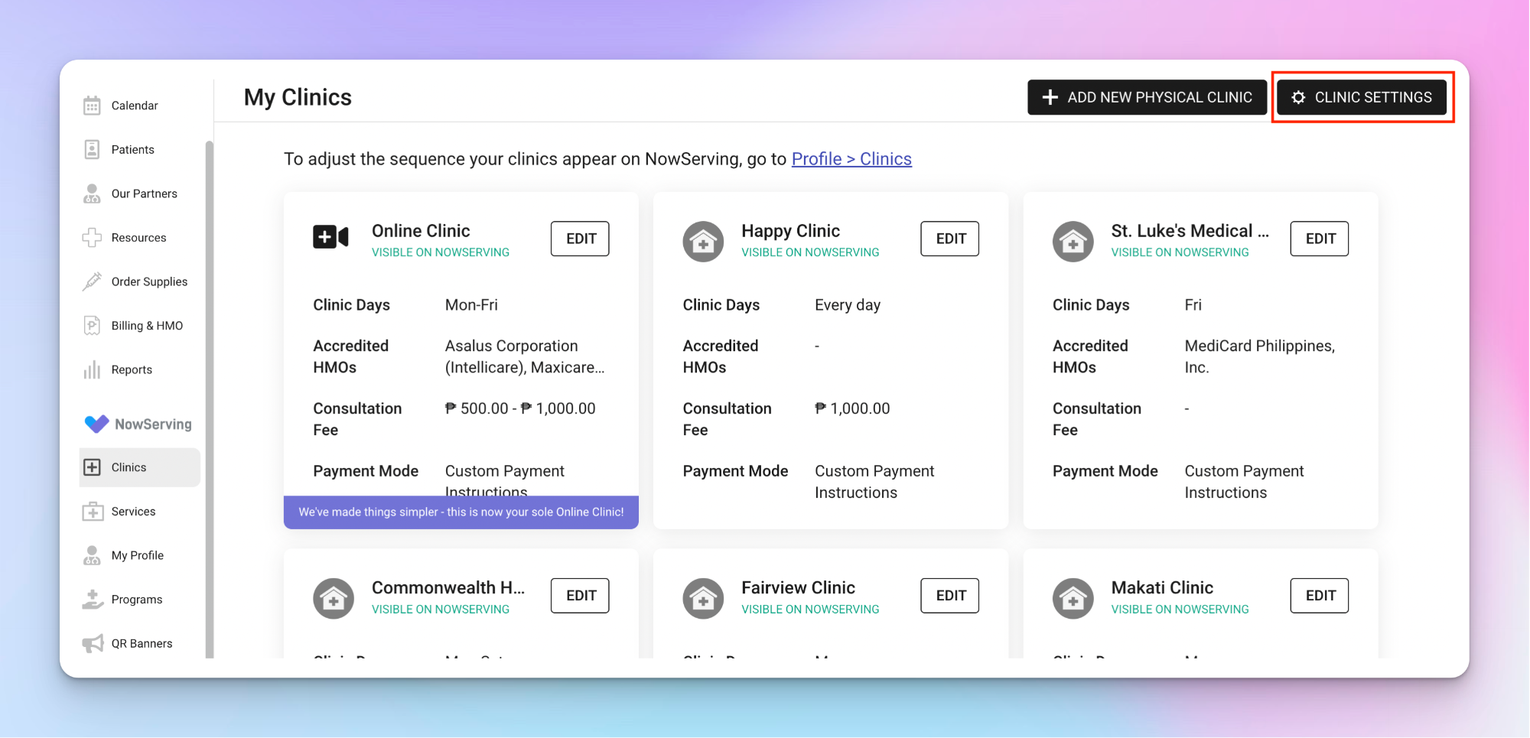Click Visible on NowServing under Happy Clinic
1530x738 pixels.
point(810,252)
